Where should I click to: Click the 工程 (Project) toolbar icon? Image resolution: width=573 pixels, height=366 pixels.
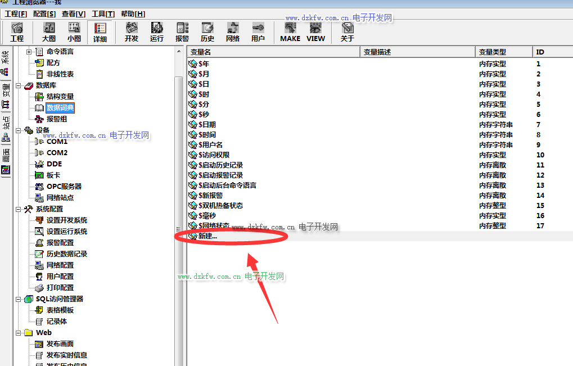coord(17,32)
